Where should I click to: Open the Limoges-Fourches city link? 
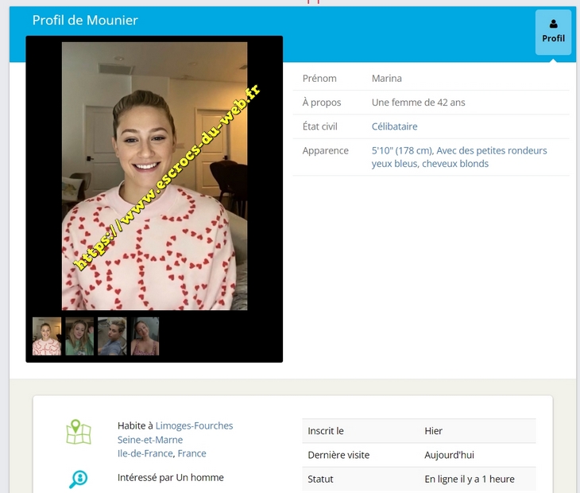[x=194, y=425]
